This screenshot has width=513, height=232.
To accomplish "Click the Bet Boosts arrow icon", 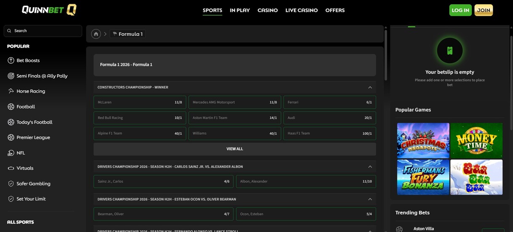I will [11, 60].
